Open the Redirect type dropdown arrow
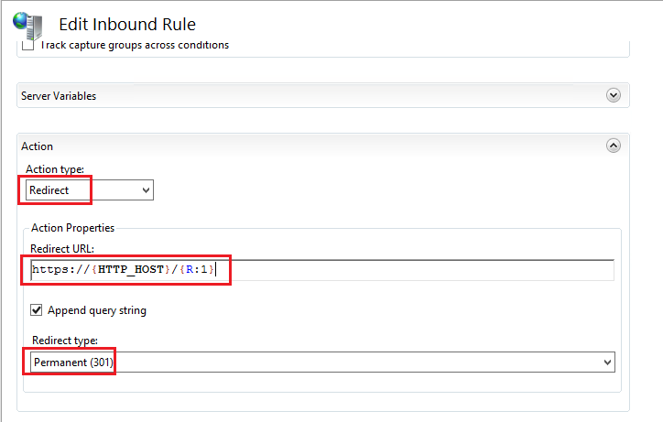Screen dimensions: 663x422 [x=606, y=362]
